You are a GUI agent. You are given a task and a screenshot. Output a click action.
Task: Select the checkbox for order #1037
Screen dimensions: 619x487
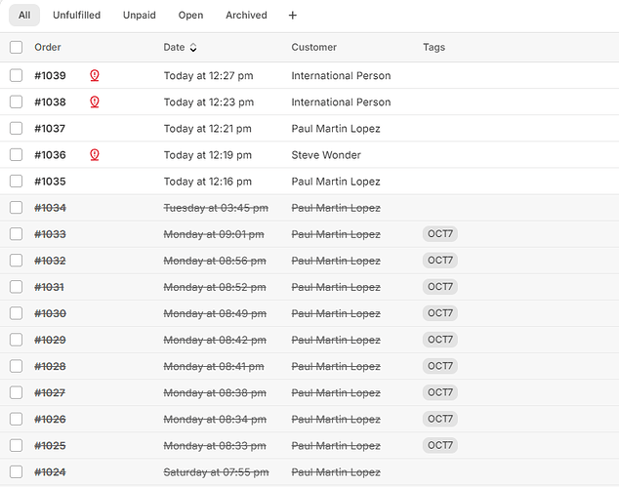[x=16, y=128]
